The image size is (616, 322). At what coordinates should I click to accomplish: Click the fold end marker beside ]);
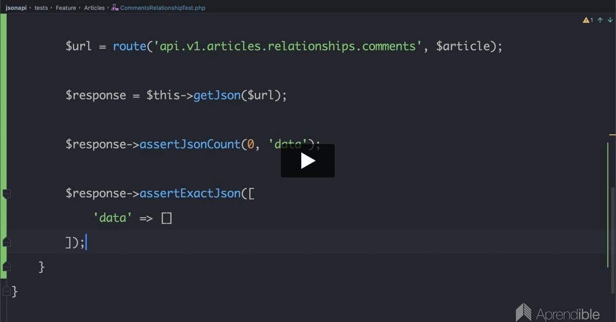tap(7, 242)
